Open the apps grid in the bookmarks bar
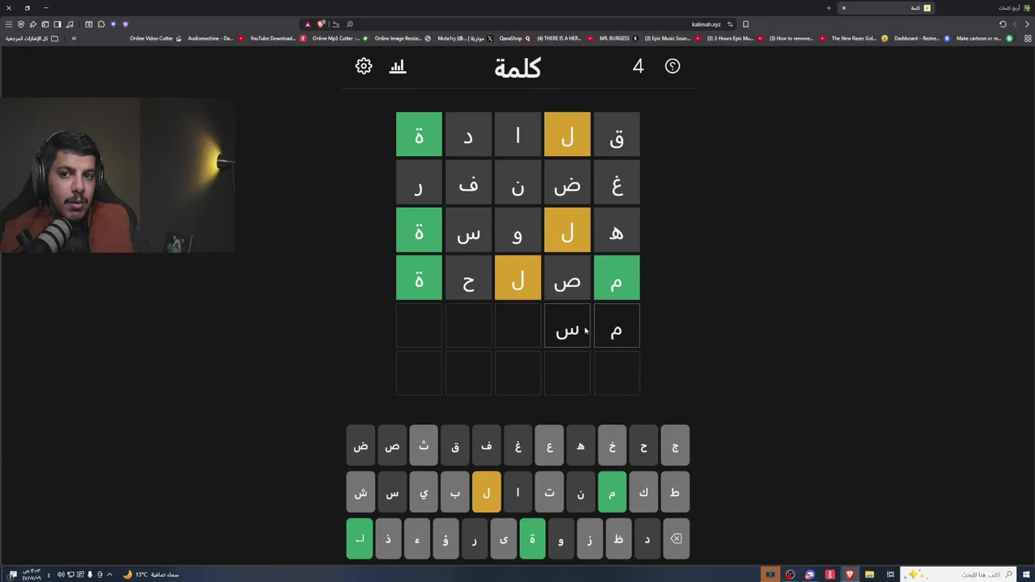The width and height of the screenshot is (1035, 582). (x=1028, y=38)
